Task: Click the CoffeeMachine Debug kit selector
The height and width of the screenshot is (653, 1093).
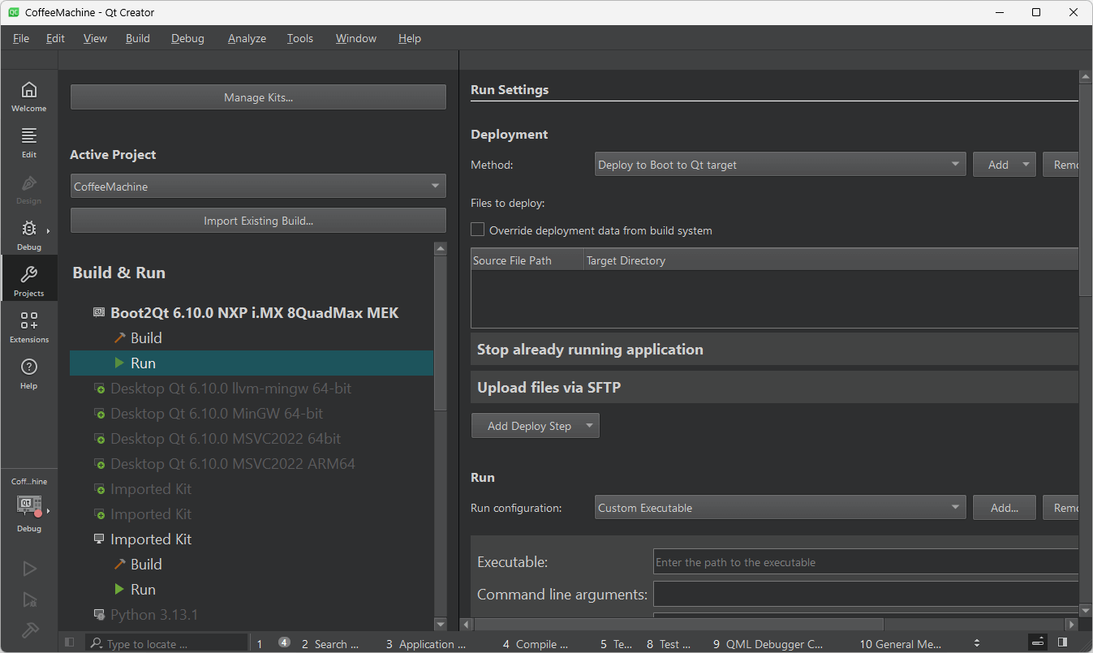Action: point(28,505)
